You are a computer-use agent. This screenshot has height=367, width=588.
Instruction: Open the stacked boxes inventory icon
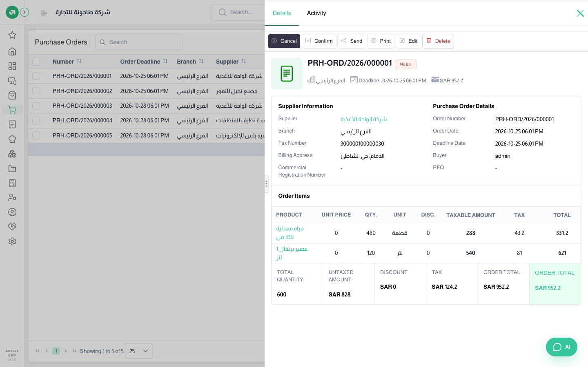click(x=12, y=154)
